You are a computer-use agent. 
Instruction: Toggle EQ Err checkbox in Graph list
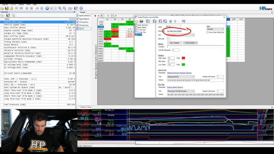[x=78, y=29]
